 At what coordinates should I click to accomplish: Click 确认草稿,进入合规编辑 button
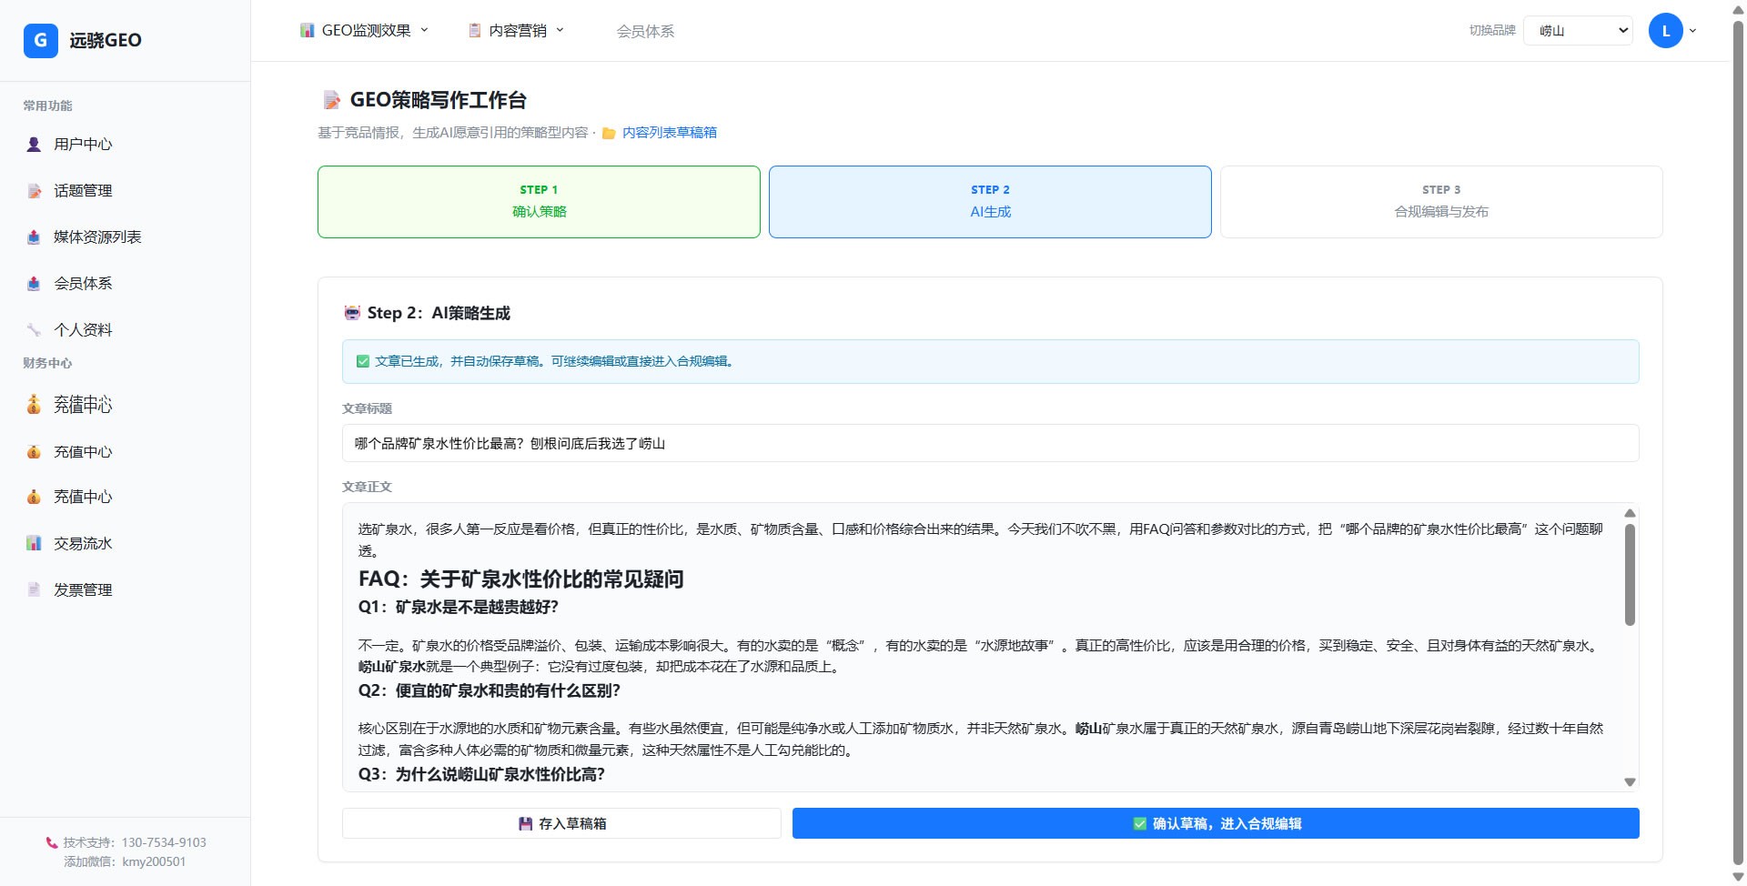(x=1216, y=823)
